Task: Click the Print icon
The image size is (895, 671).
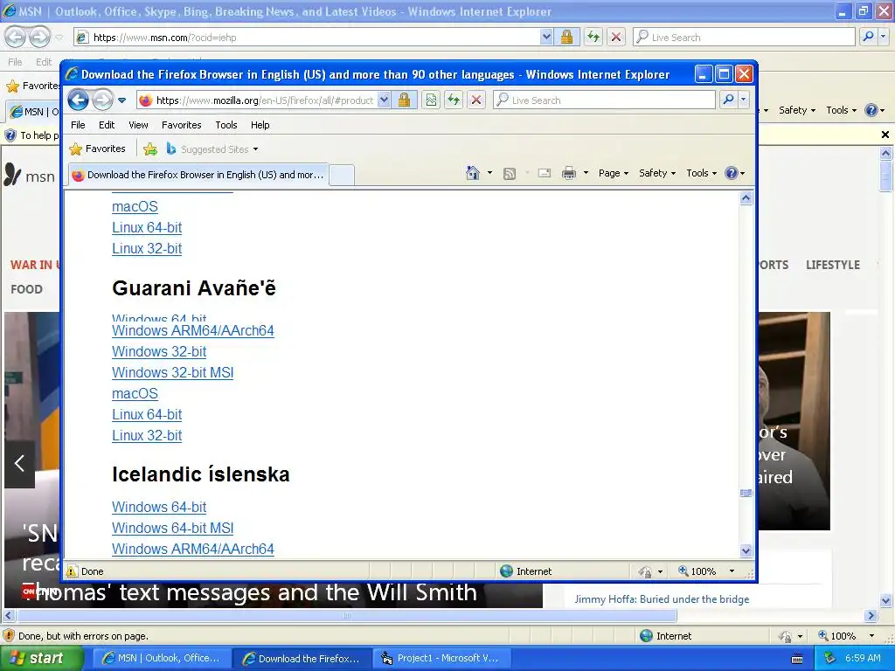Action: point(569,173)
